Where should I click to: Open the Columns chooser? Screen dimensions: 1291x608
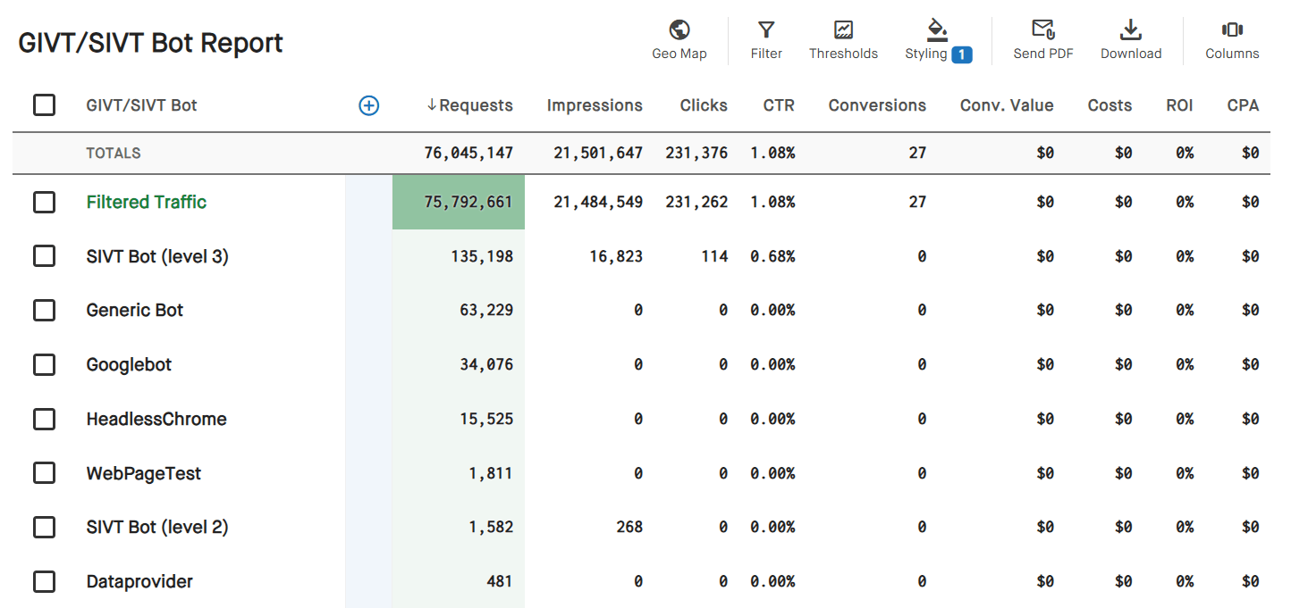(x=1231, y=40)
